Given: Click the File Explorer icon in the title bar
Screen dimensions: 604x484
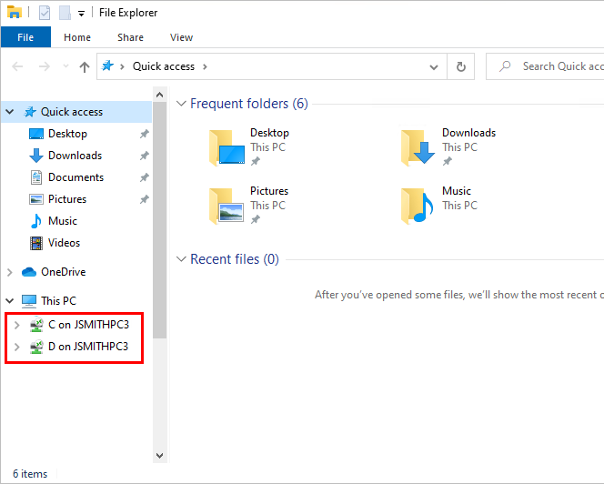Looking at the screenshot, I should click(15, 13).
